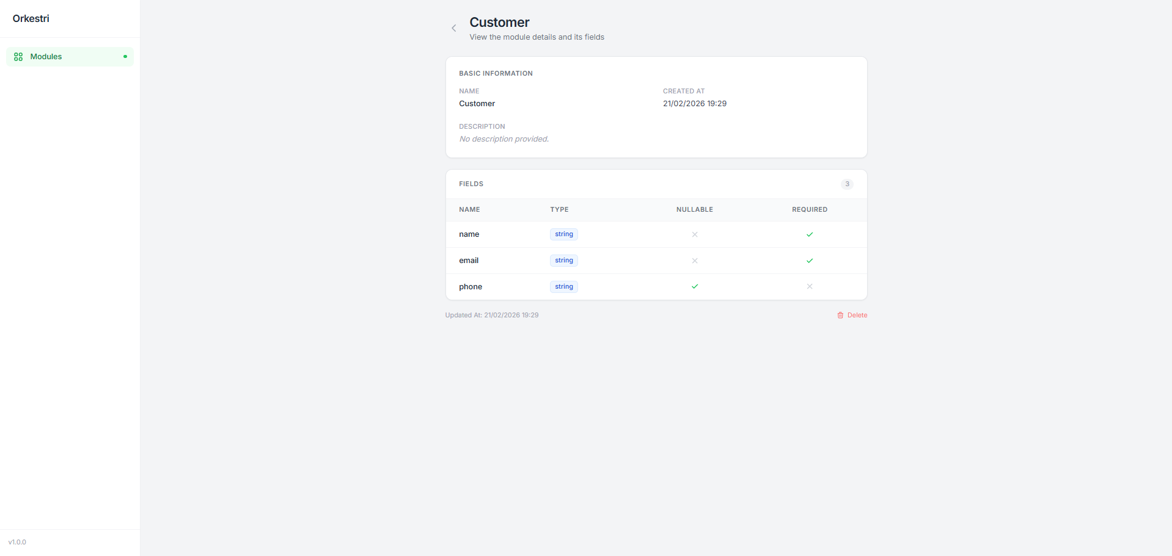Expand the FIELDS section header

[x=471, y=184]
